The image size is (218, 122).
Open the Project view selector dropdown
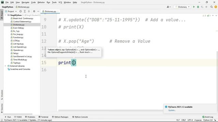pyautogui.click(x=11, y=11)
